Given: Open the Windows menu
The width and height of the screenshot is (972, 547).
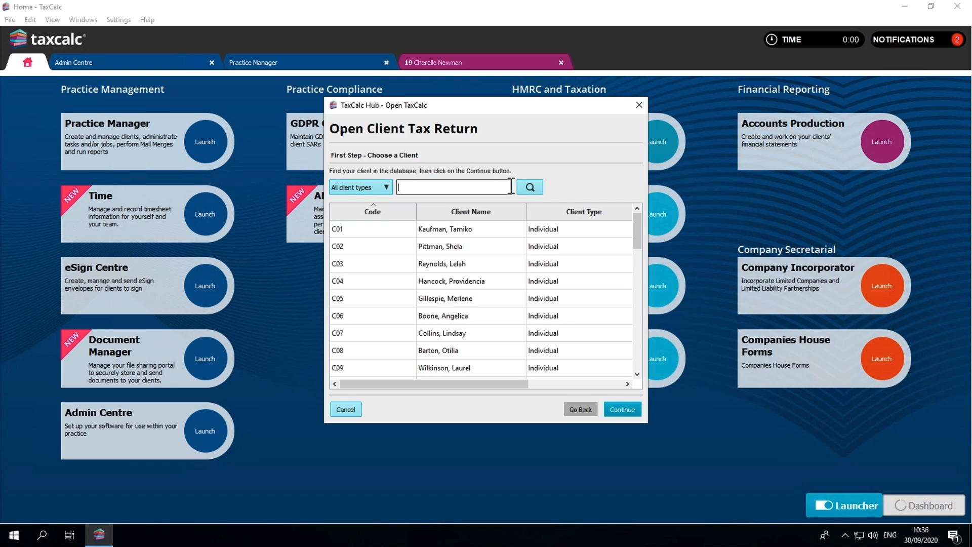Looking at the screenshot, I should 83,20.
